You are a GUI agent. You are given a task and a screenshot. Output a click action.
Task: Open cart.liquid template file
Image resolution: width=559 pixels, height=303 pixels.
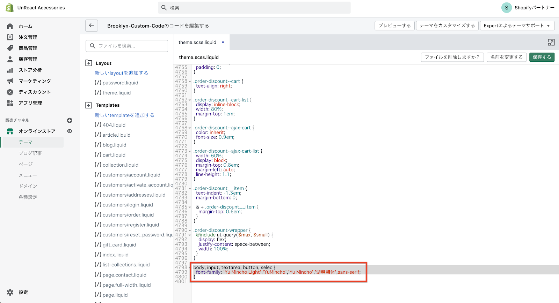coord(114,155)
